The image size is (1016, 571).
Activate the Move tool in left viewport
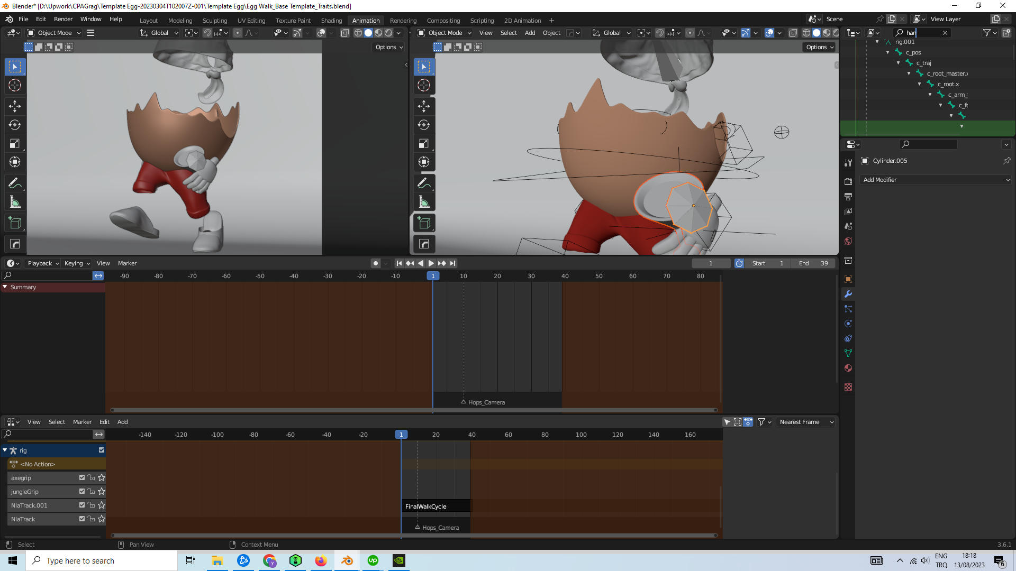(x=15, y=106)
